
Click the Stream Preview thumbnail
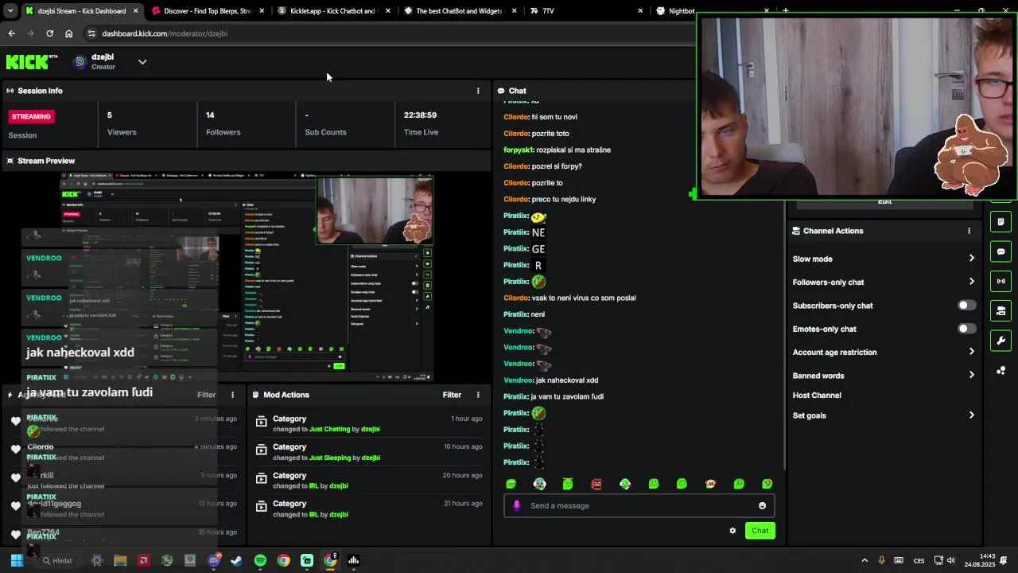click(x=247, y=276)
